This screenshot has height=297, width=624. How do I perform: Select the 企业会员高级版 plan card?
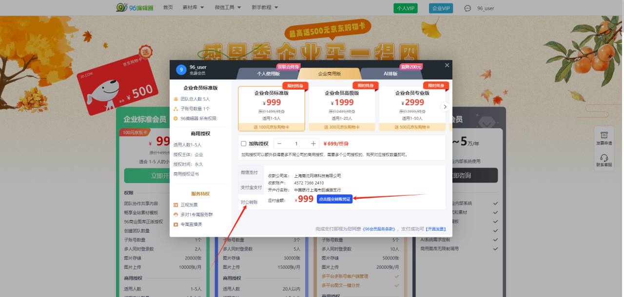click(x=342, y=108)
